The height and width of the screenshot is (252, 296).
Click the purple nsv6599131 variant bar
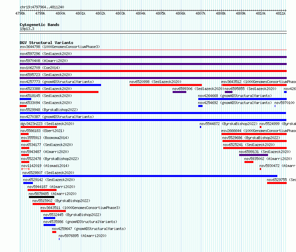pos(253,155)
